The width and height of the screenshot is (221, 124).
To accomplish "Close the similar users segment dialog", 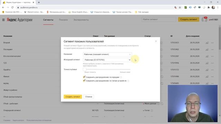I will click(156, 41).
